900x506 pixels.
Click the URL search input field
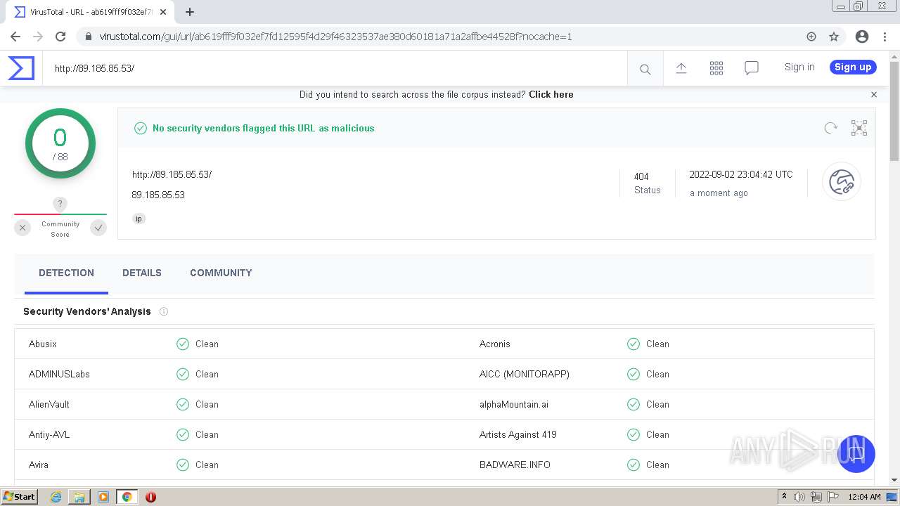click(335, 68)
